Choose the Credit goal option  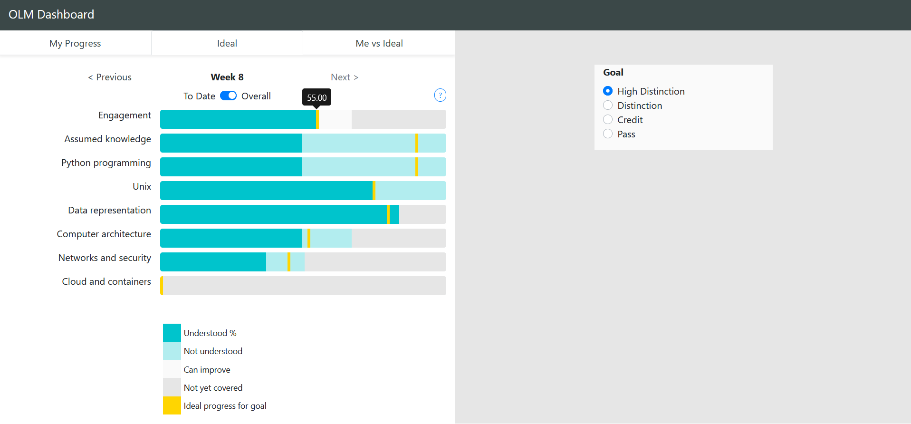(608, 119)
